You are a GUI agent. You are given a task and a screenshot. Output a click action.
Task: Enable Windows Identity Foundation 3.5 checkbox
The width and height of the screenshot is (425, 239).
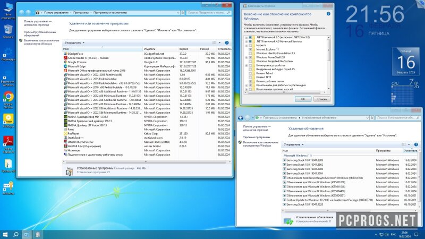250,54
